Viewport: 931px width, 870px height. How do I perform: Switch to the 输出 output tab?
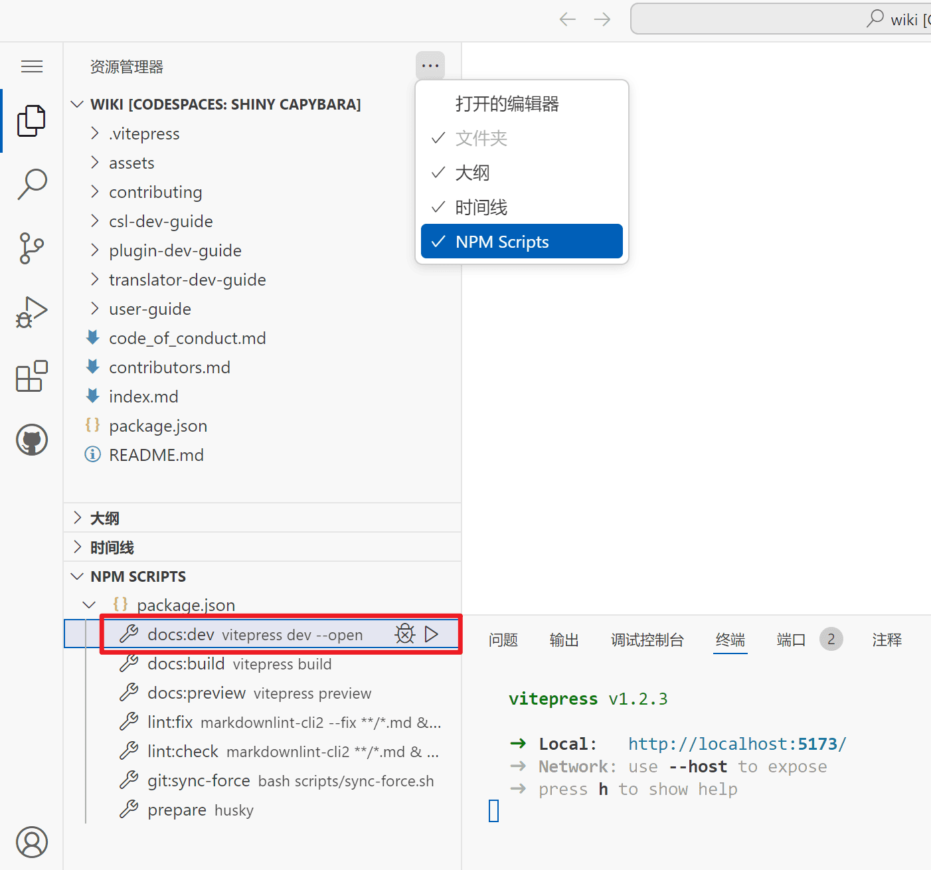564,640
